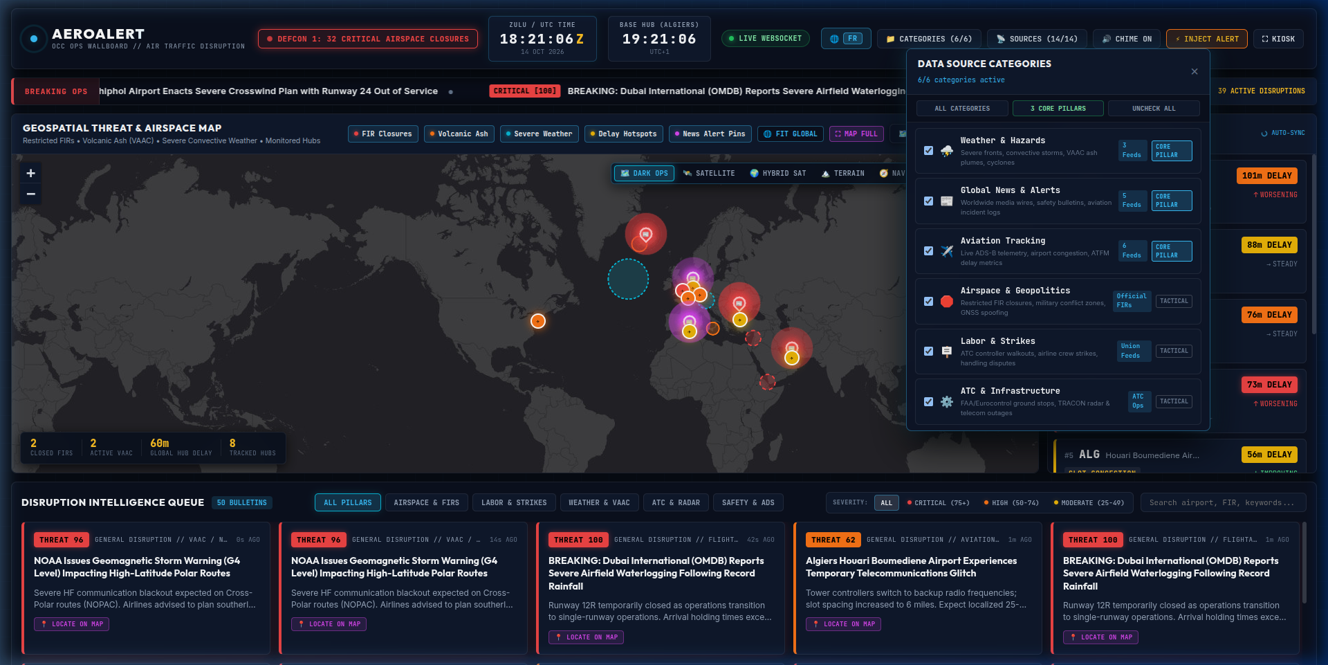
Task: Switch map to Hybrid Sat view
Action: [x=778, y=173]
